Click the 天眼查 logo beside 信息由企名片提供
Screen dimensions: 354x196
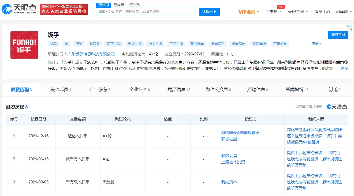tap(337, 107)
